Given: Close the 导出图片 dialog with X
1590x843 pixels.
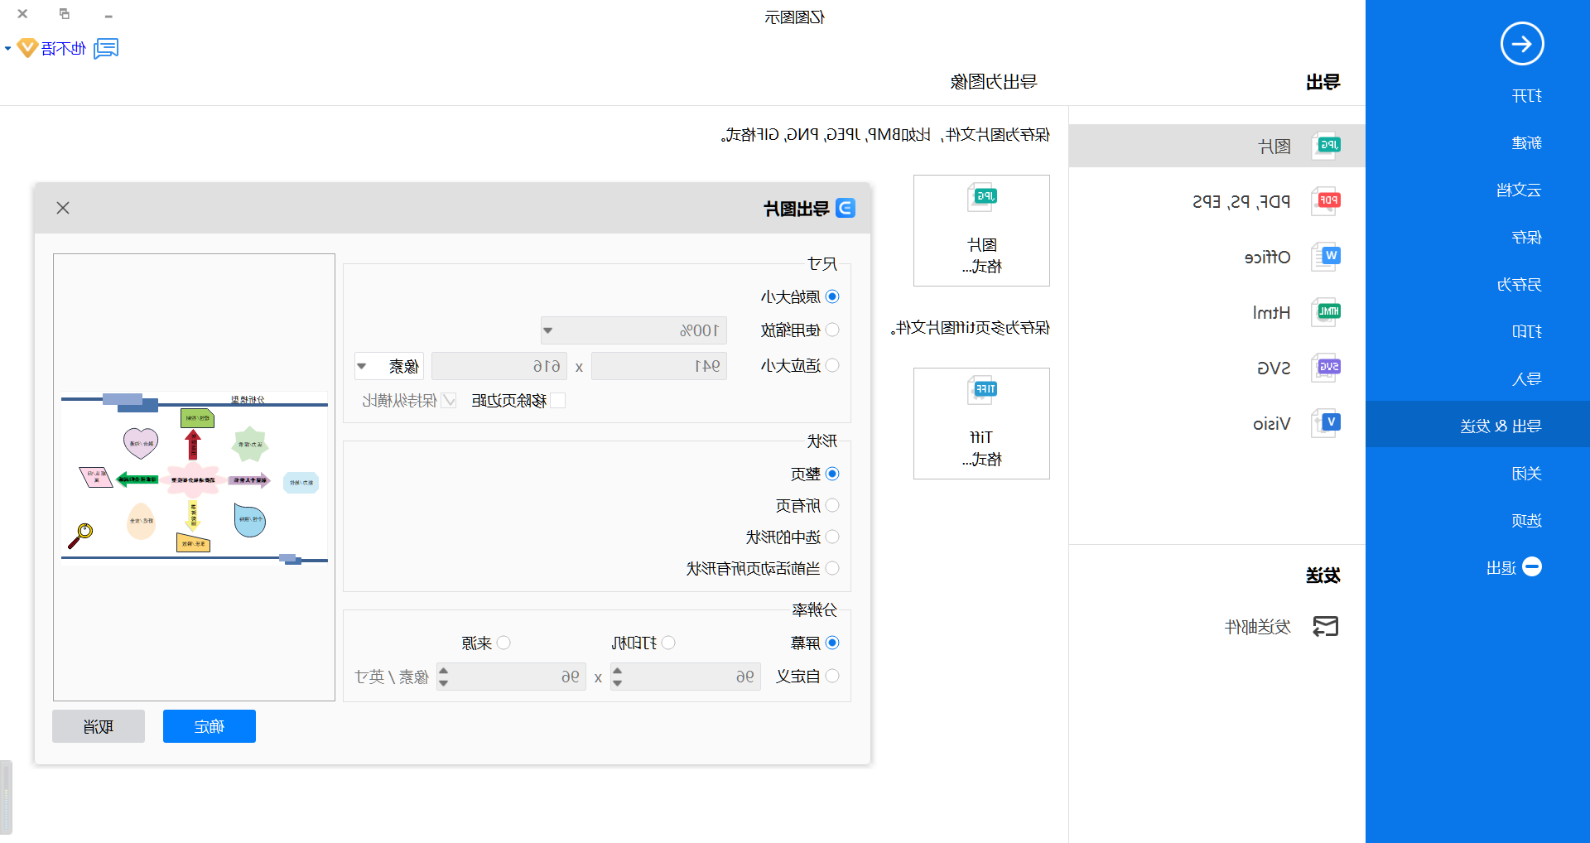Looking at the screenshot, I should coord(63,208).
